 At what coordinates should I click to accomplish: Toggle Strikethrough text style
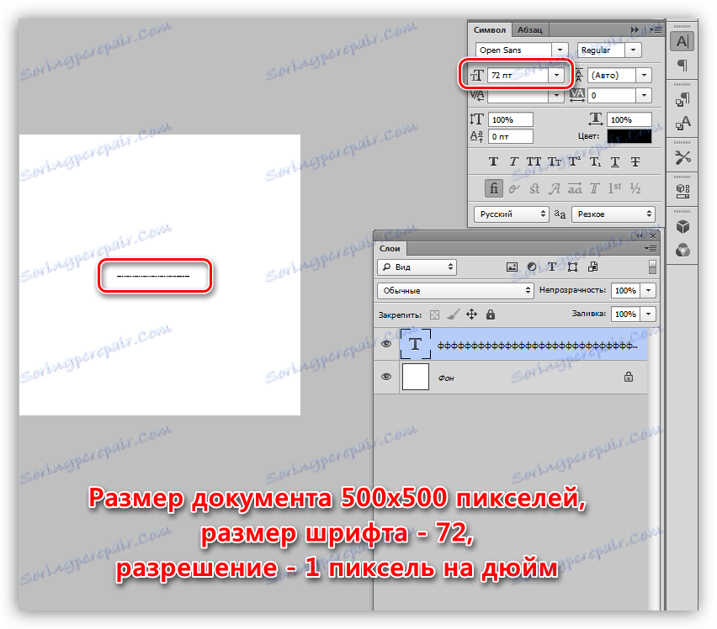coord(635,161)
